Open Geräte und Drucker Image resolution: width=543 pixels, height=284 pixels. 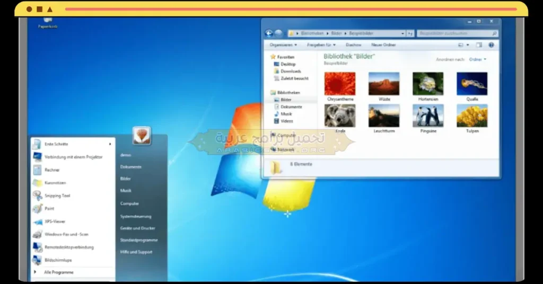[x=137, y=228]
